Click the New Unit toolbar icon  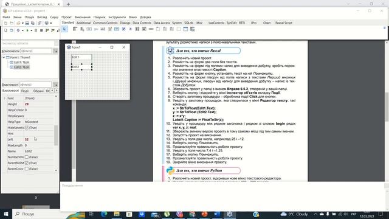[x=5, y=23]
